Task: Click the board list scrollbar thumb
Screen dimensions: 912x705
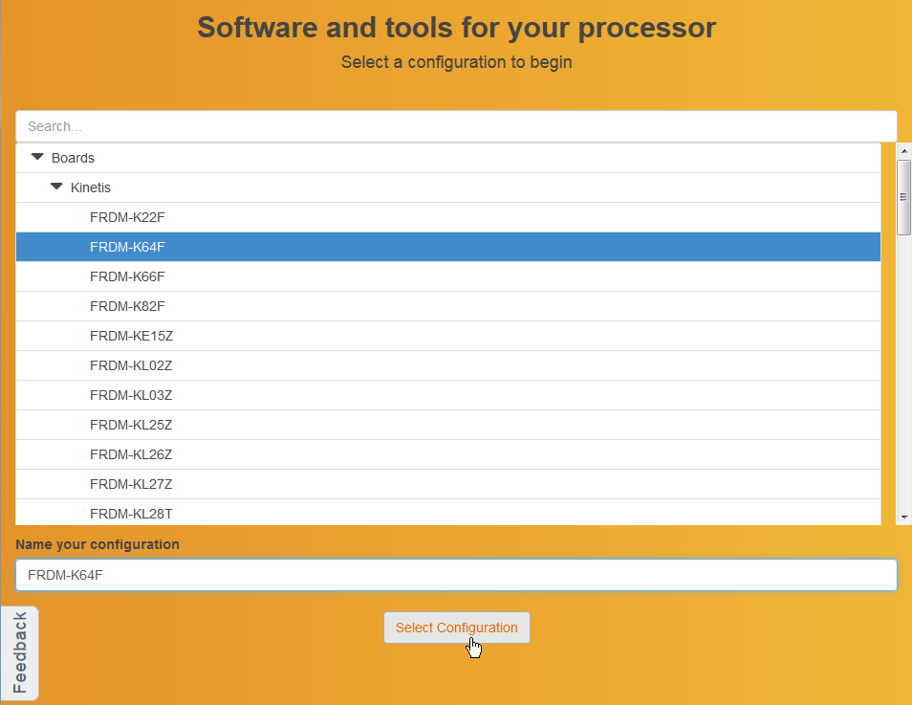Action: [903, 197]
